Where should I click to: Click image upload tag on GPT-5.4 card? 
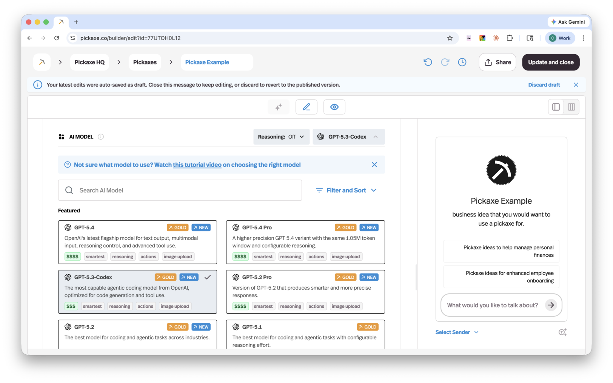(178, 256)
